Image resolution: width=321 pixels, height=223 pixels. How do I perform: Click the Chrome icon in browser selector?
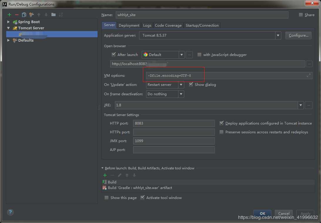click(146, 55)
